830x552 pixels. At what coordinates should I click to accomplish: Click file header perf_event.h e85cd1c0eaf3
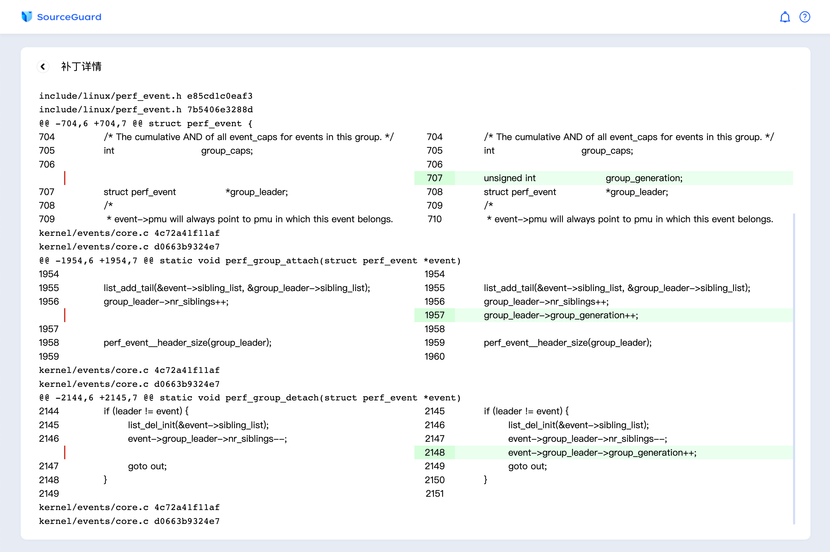tap(146, 96)
